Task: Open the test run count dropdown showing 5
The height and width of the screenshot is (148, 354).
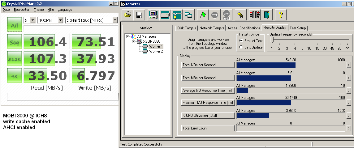Action: tap(33, 20)
